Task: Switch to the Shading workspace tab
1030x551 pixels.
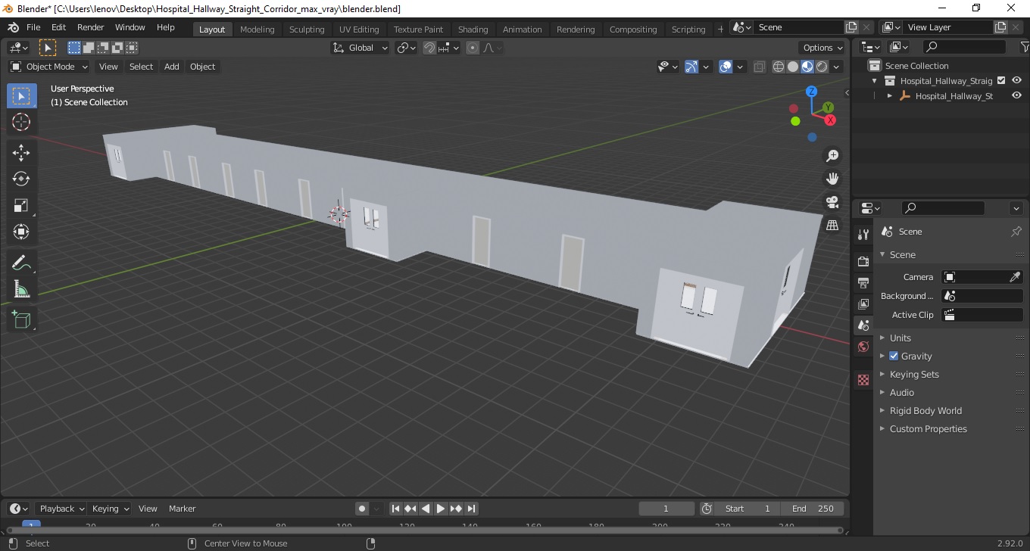Action: (x=473, y=30)
